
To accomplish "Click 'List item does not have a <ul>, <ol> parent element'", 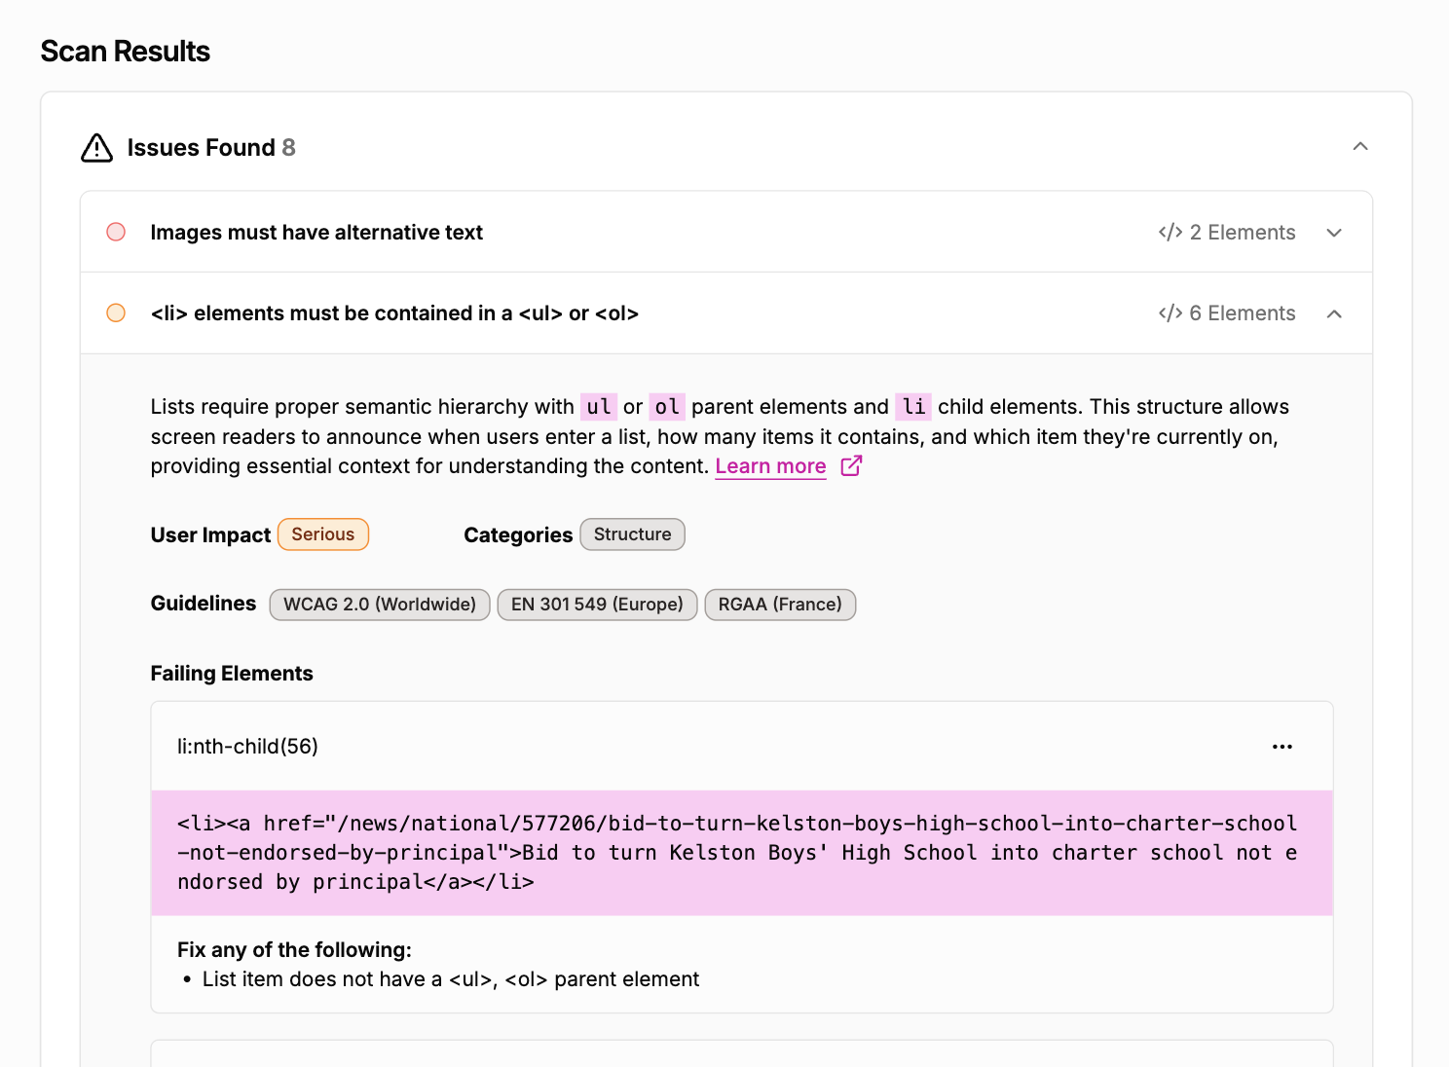I will [451, 979].
